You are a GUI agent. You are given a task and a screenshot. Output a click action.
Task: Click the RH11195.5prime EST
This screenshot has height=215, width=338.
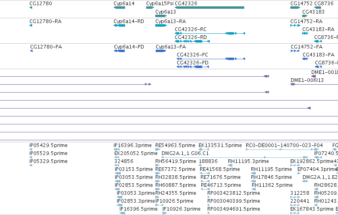[x=253, y=173]
